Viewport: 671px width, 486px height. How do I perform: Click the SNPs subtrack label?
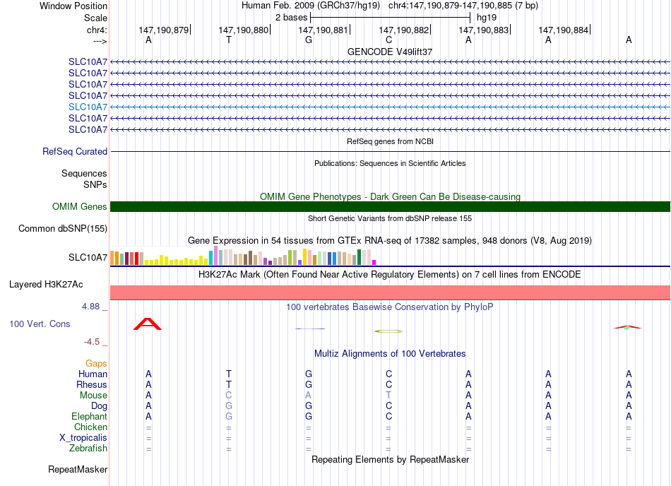coord(95,184)
